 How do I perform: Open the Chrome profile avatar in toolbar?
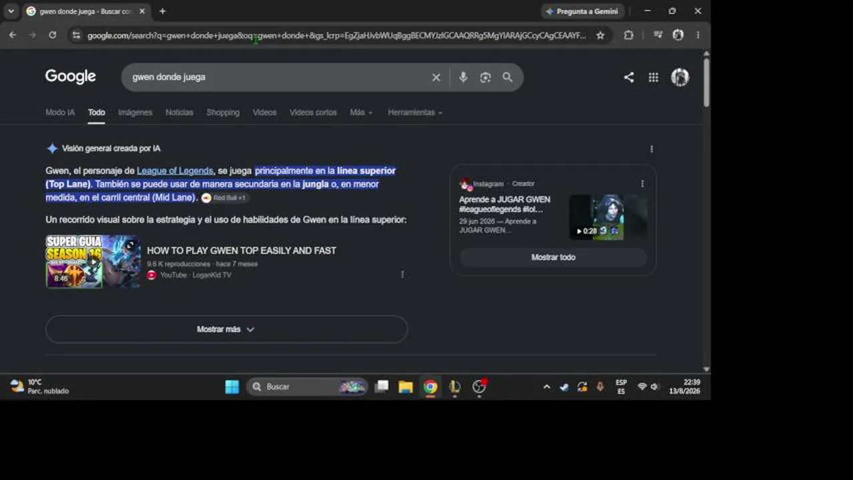678,35
